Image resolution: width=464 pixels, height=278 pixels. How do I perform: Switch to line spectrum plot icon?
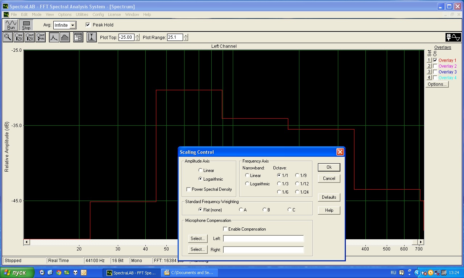[54, 37]
